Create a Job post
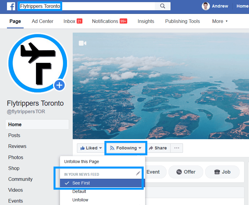249x205 pixels. 222,172
